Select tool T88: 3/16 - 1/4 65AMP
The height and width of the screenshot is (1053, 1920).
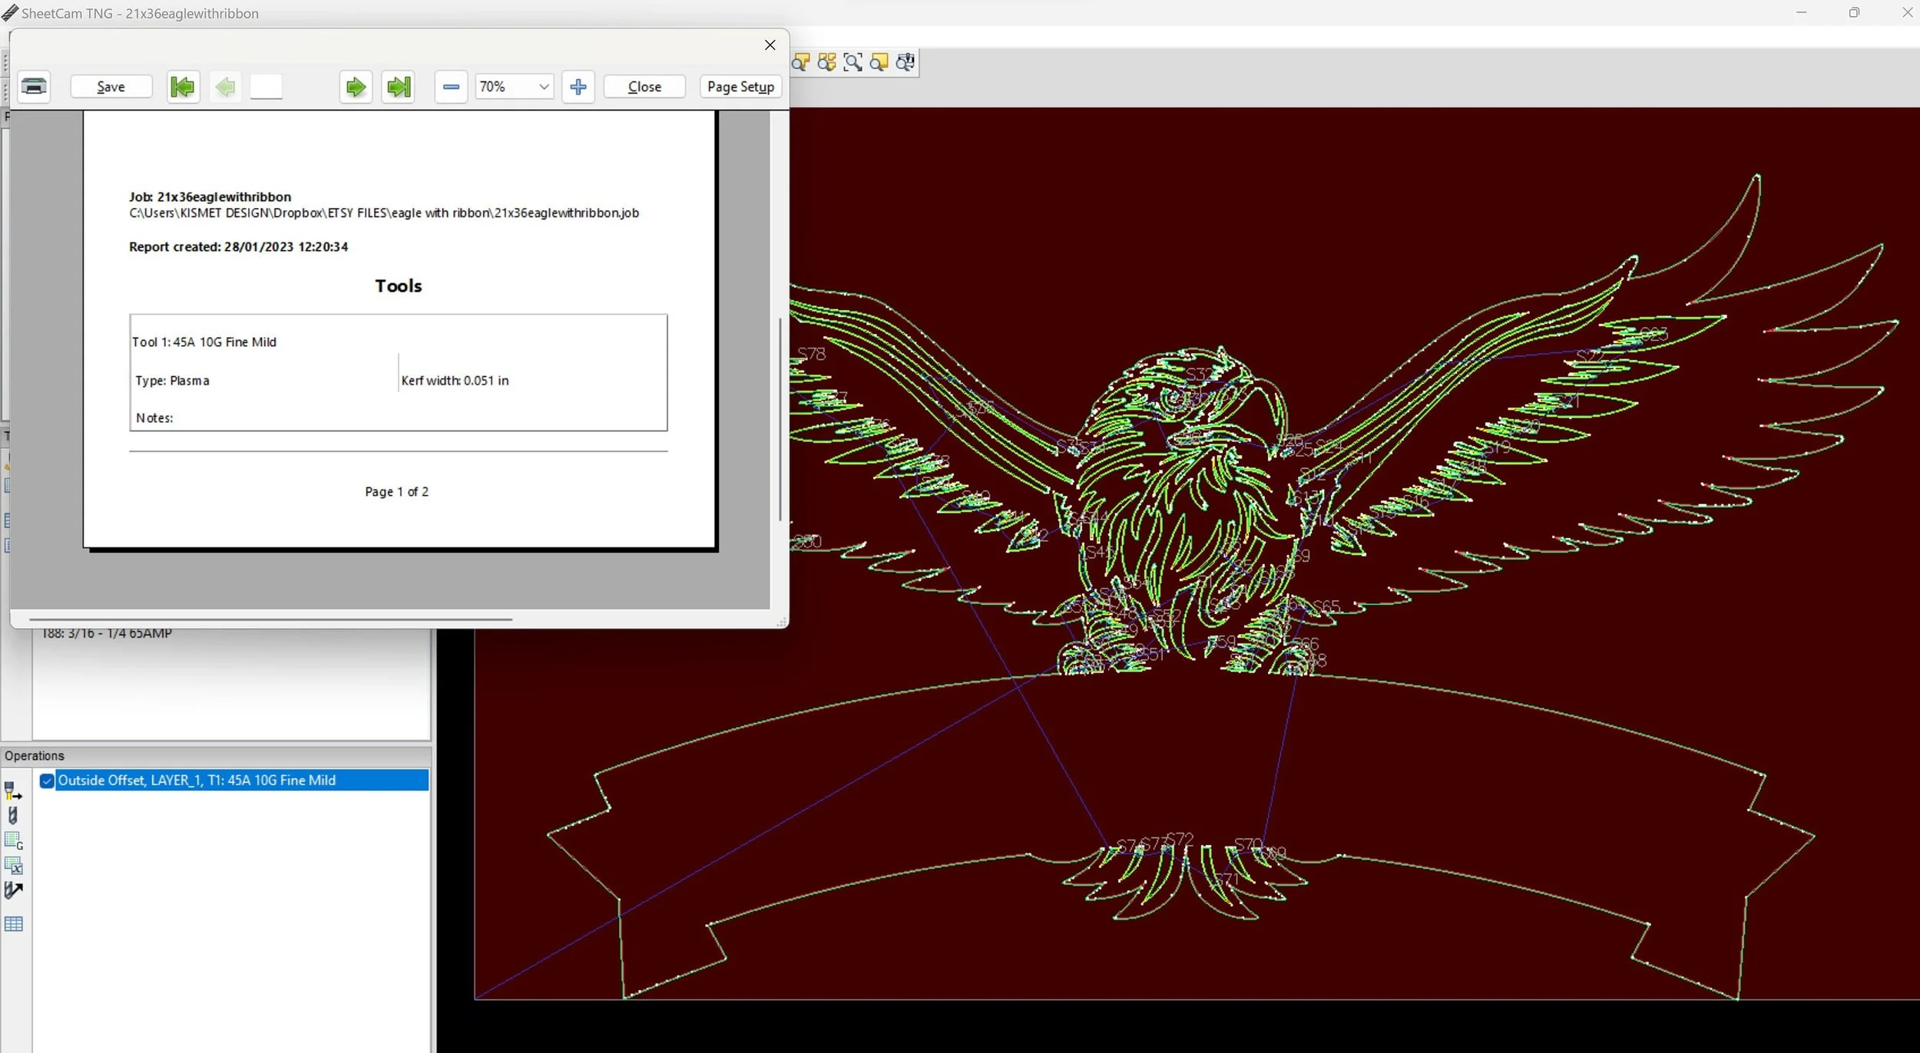click(x=107, y=633)
